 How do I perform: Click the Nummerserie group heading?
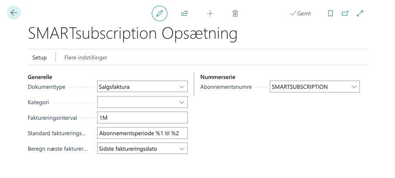(x=217, y=77)
